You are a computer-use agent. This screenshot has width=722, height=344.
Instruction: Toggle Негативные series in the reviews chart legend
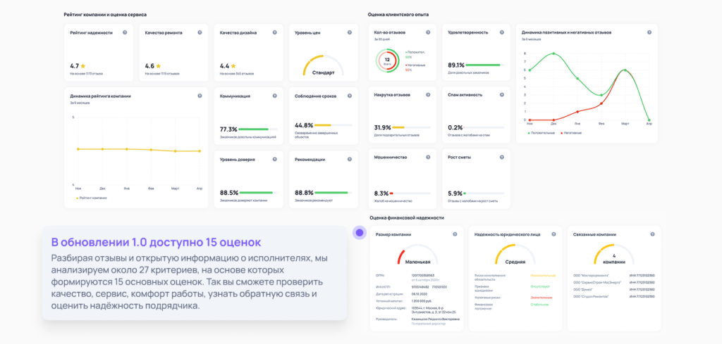571,133
